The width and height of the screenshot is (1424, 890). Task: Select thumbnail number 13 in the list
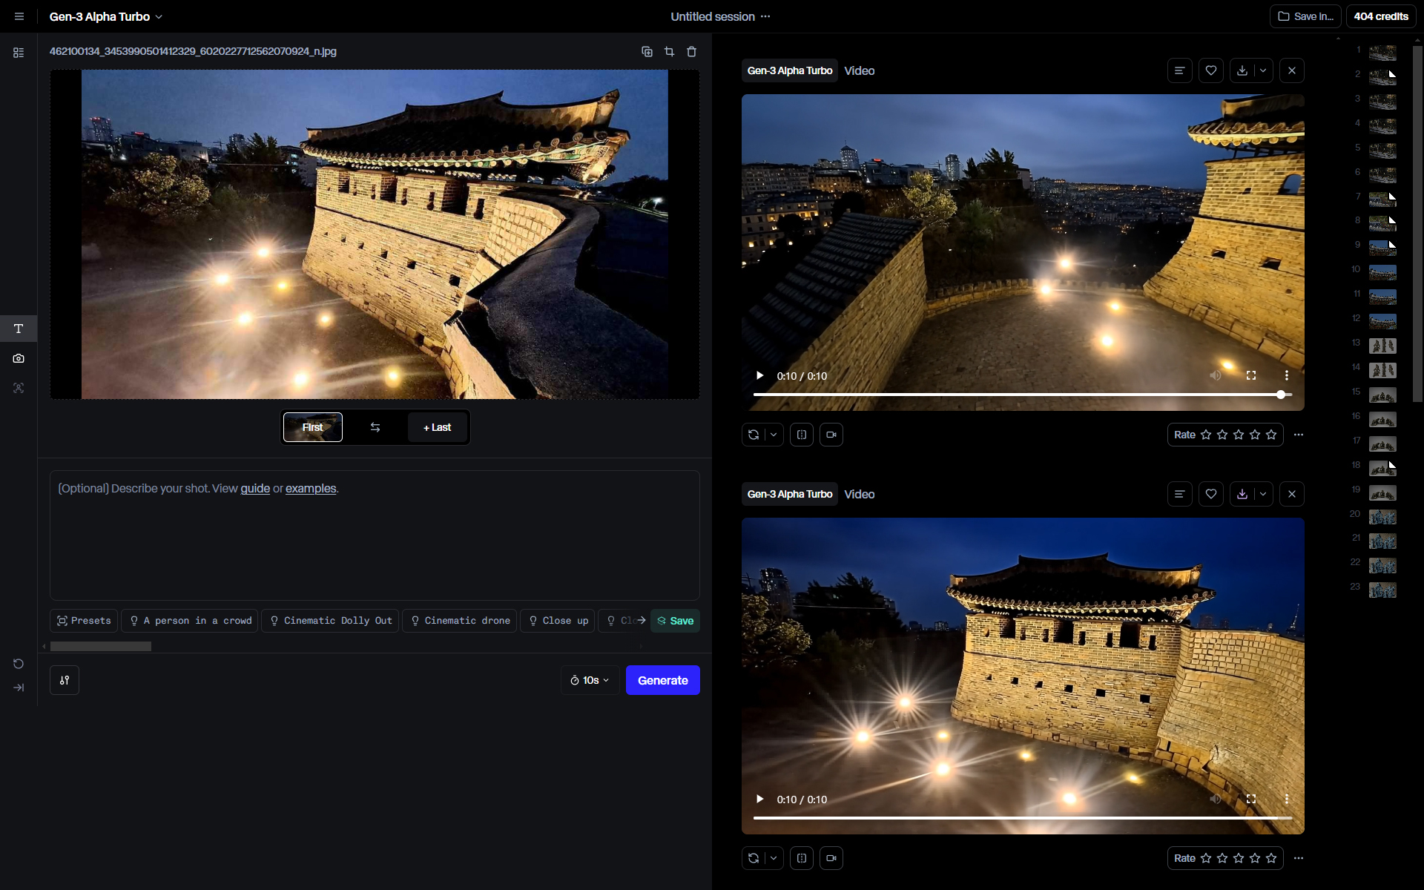point(1382,346)
